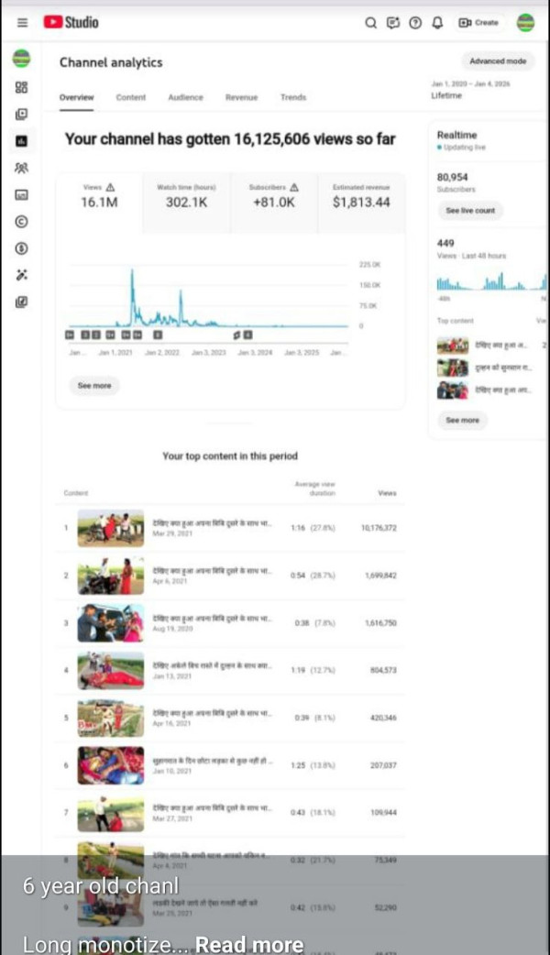The width and height of the screenshot is (550, 955).
Task: Open Copyright icon in sidebar
Action: (x=21, y=221)
